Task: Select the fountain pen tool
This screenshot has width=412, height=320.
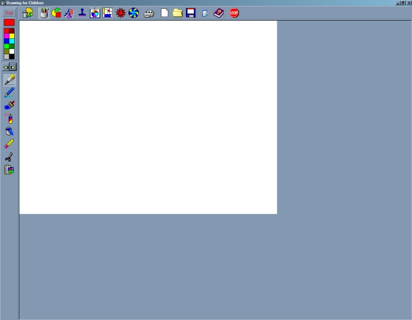Action: click(x=9, y=80)
